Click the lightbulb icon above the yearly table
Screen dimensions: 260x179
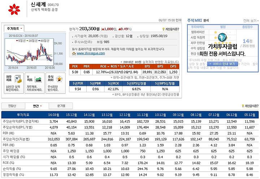point(243,106)
